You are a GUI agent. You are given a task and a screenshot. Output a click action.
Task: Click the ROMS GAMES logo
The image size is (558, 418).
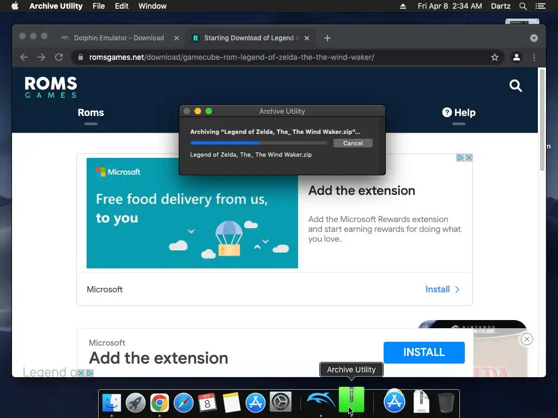51,87
